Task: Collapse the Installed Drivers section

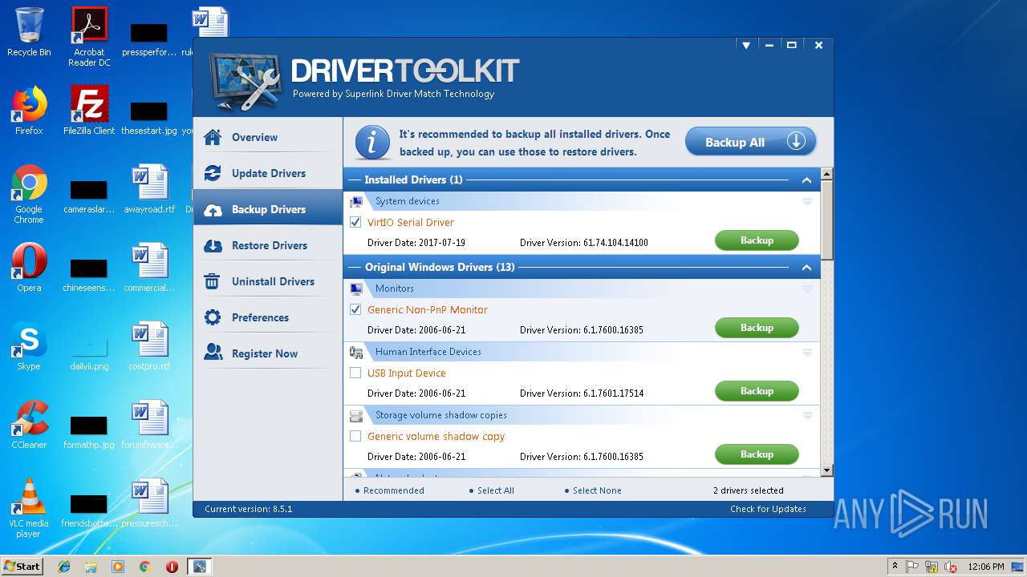Action: pyautogui.click(x=806, y=180)
